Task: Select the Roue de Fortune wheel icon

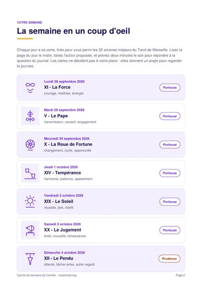Action: [30, 144]
